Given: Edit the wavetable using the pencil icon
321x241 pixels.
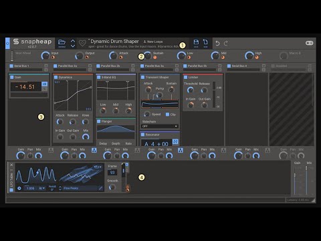Looking at the screenshot, I should click(x=101, y=188).
